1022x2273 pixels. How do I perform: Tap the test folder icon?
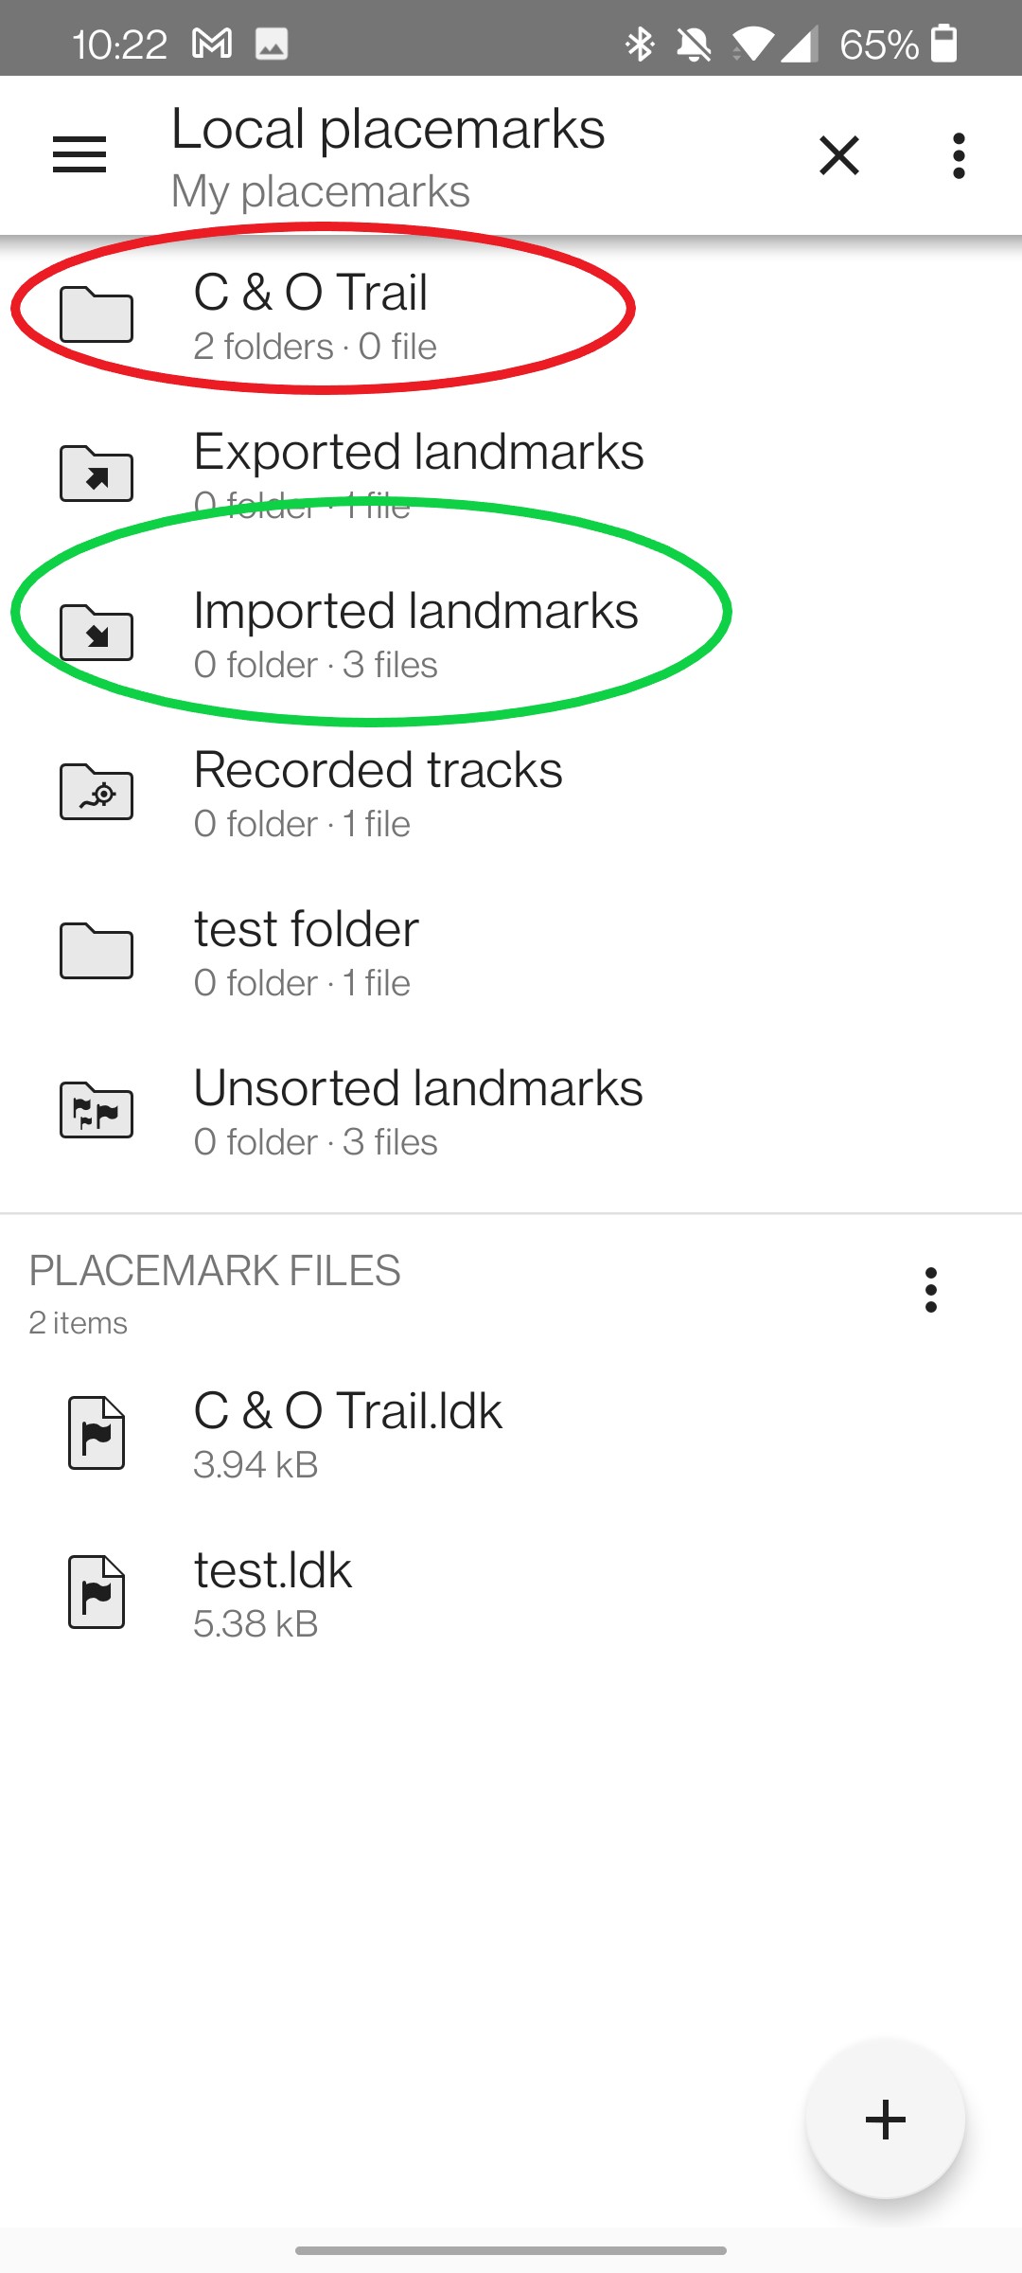(x=97, y=951)
